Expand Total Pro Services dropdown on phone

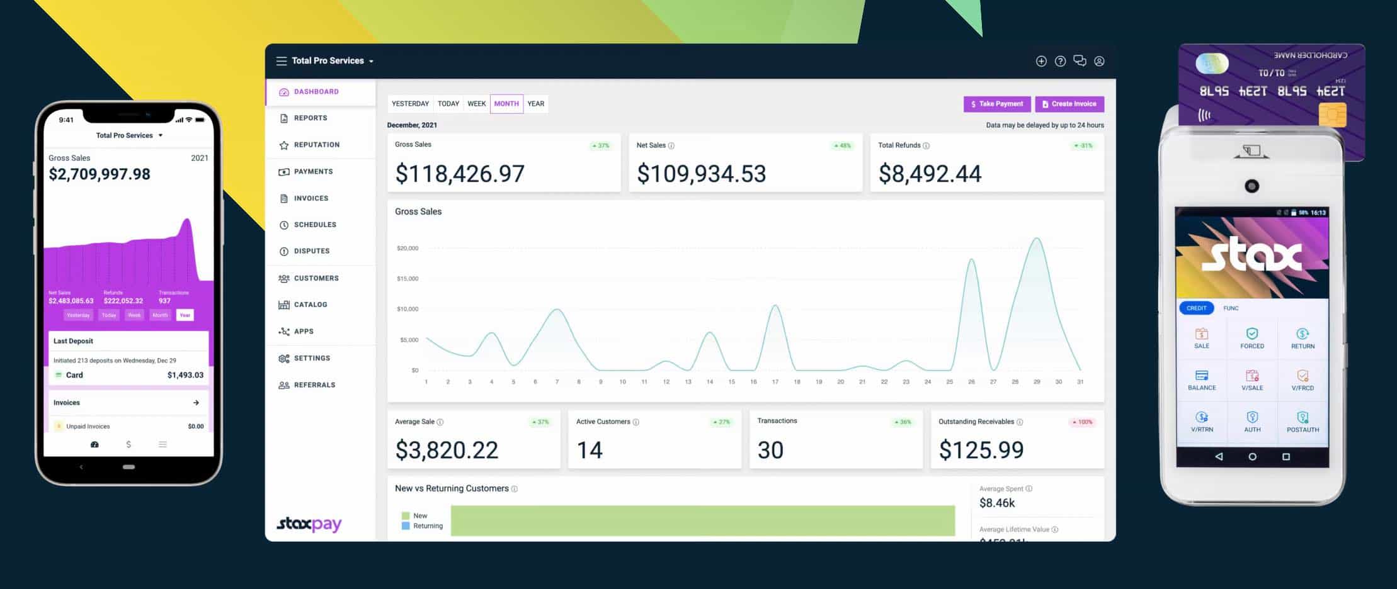pos(161,136)
